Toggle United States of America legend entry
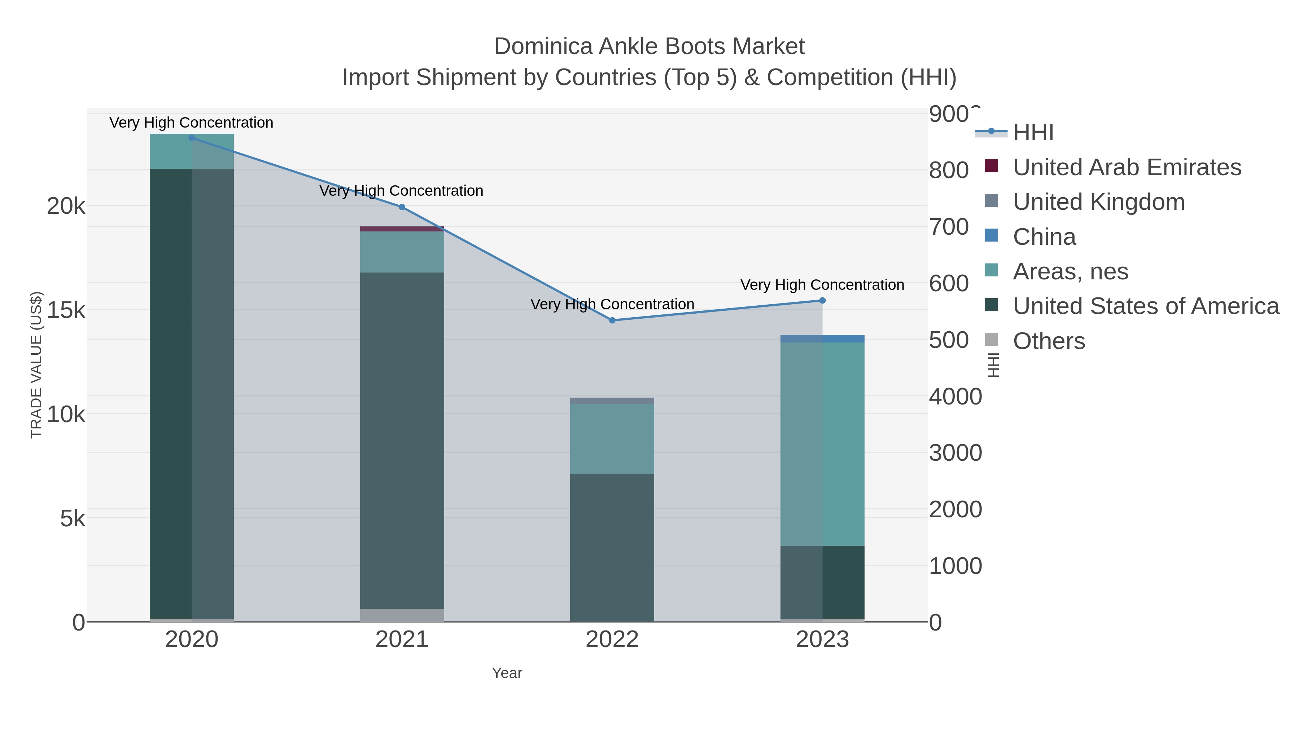The height and width of the screenshot is (730, 1299). click(1132, 306)
